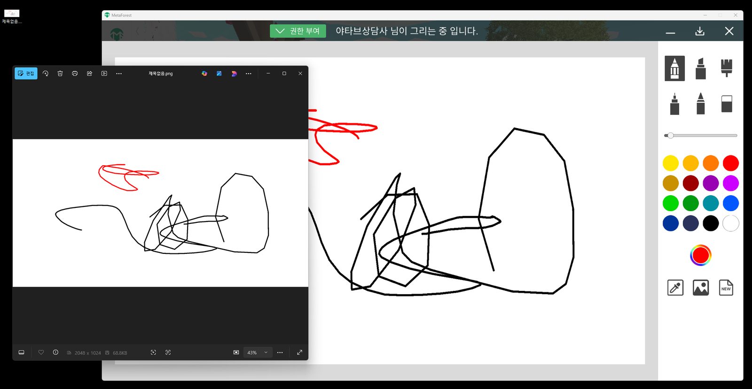Show image file info in Photos
752x389 pixels.
point(55,352)
